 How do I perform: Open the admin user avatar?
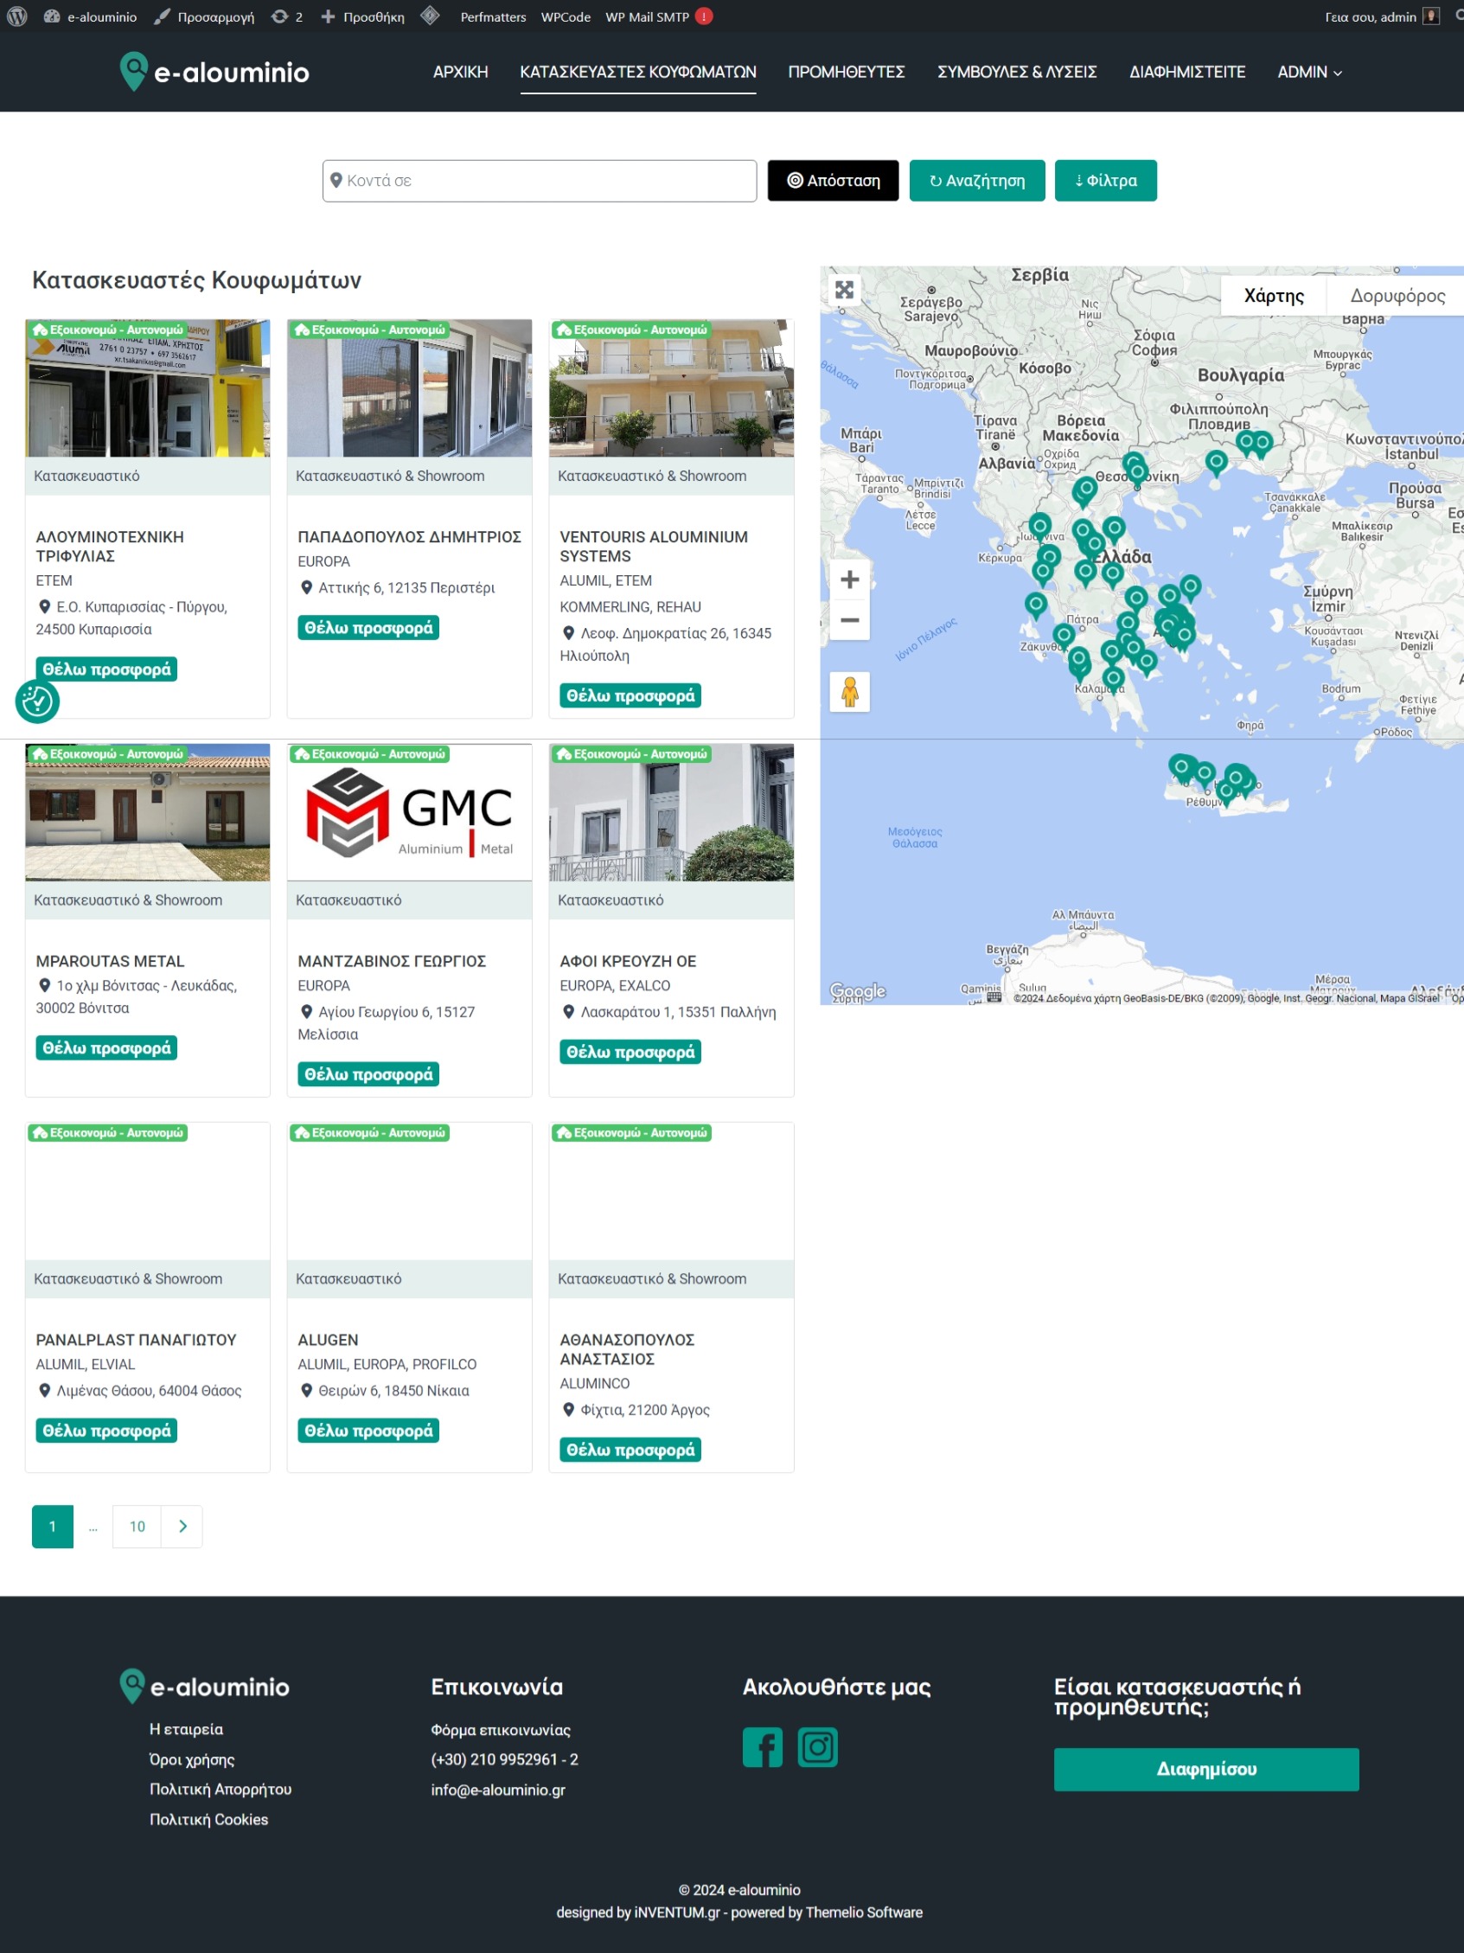click(x=1431, y=16)
